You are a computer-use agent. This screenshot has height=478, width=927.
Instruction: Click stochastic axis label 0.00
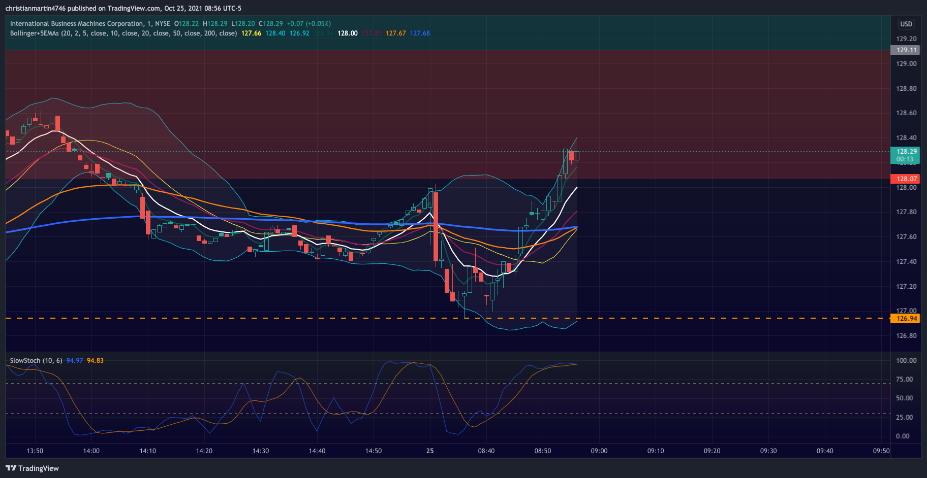[x=903, y=436]
